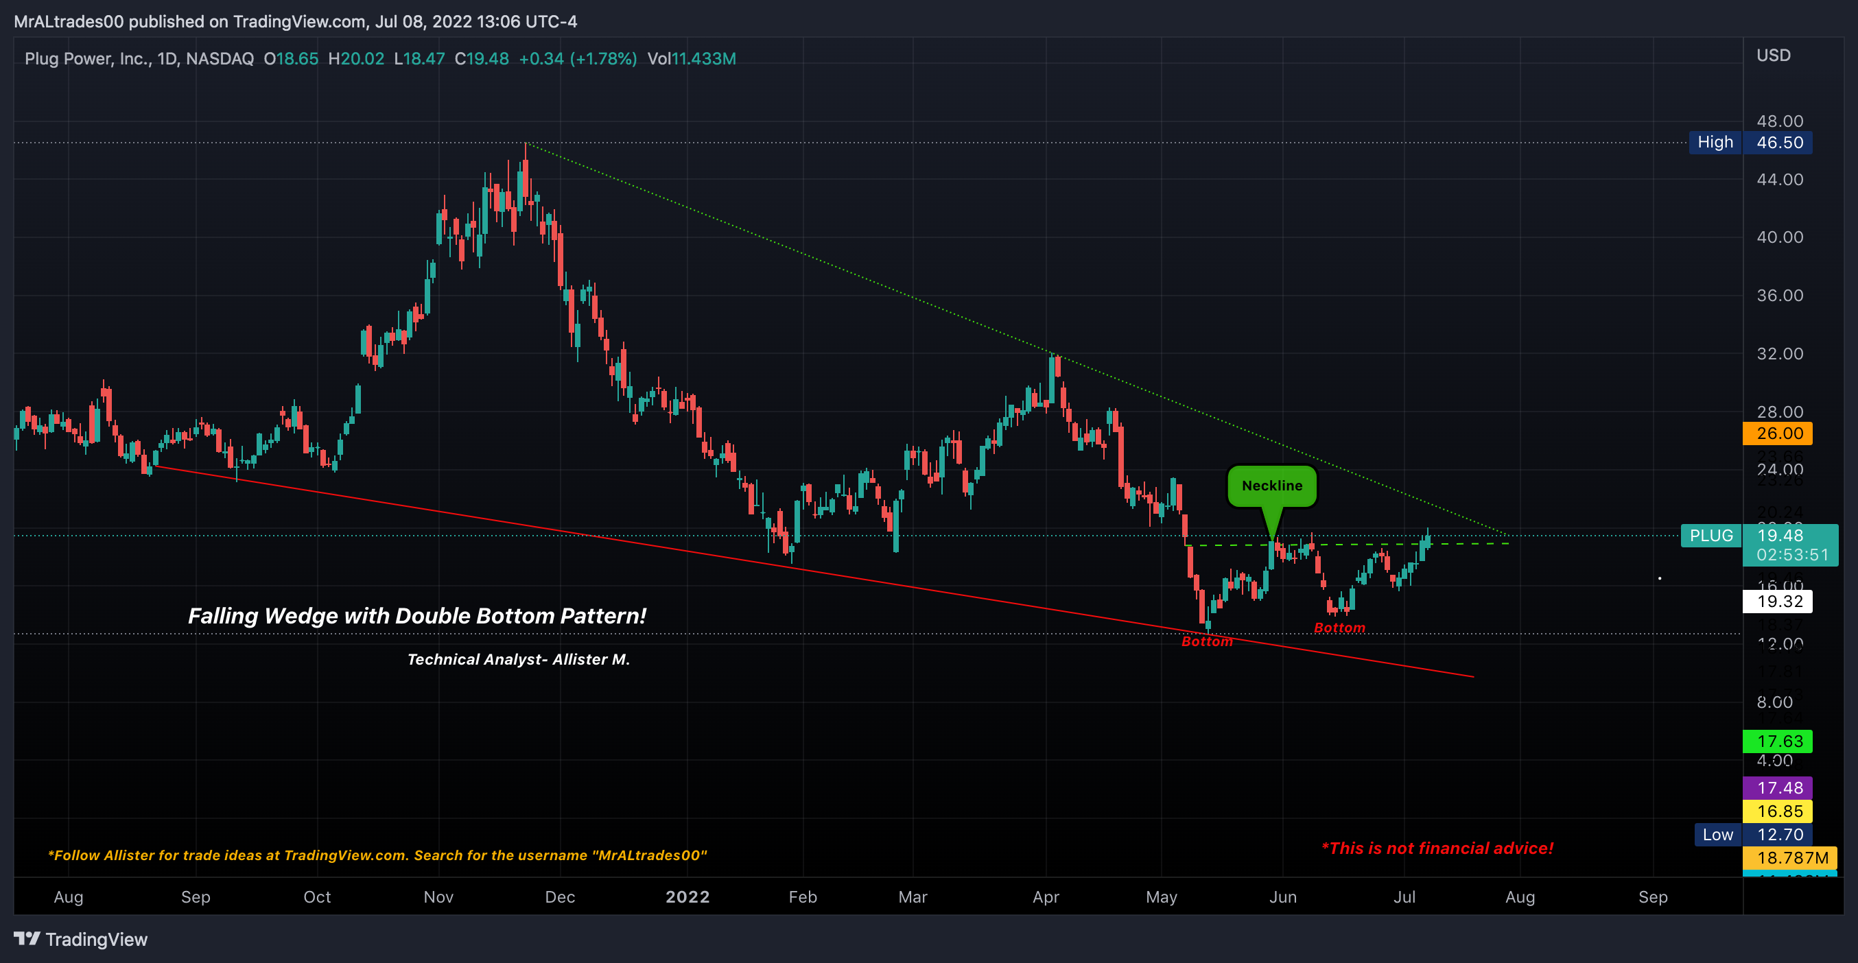
Task: Click the Vol 11.433M reading
Action: pyautogui.click(x=692, y=59)
